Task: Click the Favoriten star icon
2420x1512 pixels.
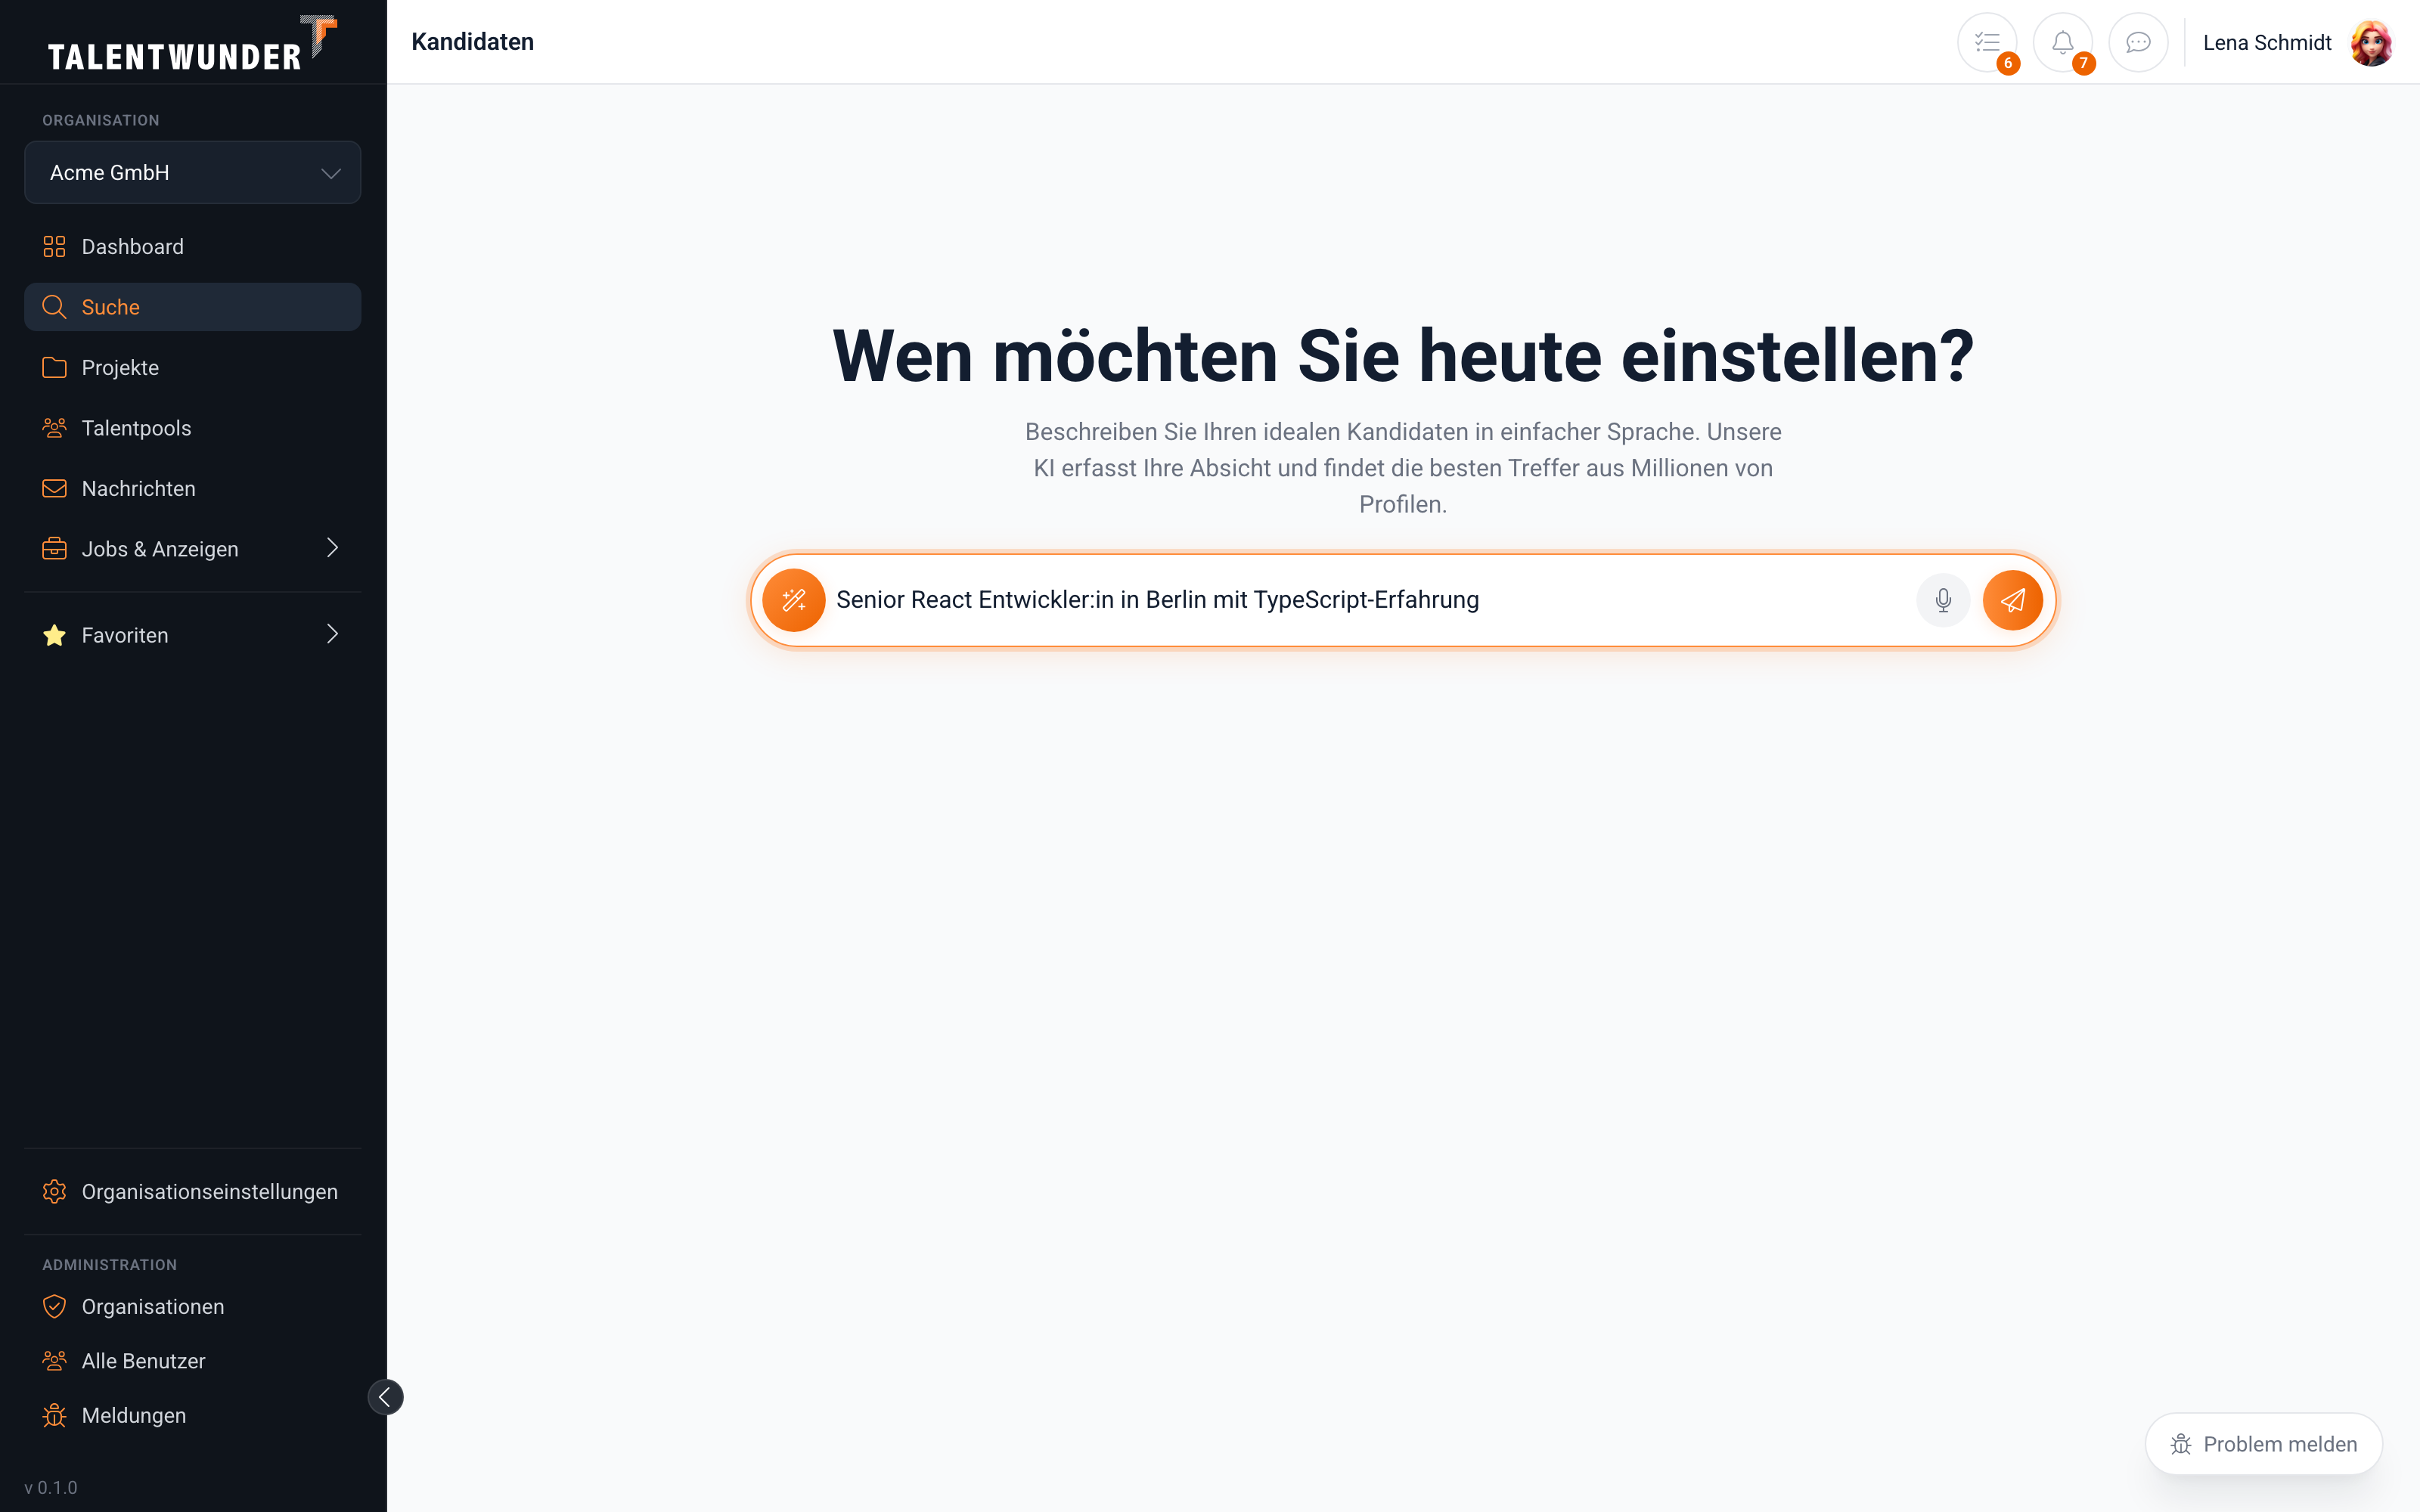Action: click(x=54, y=635)
